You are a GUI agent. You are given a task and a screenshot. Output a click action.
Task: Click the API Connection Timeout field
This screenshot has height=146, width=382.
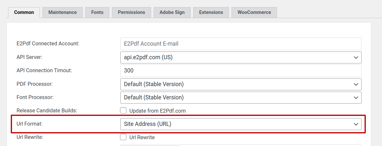coord(241,71)
